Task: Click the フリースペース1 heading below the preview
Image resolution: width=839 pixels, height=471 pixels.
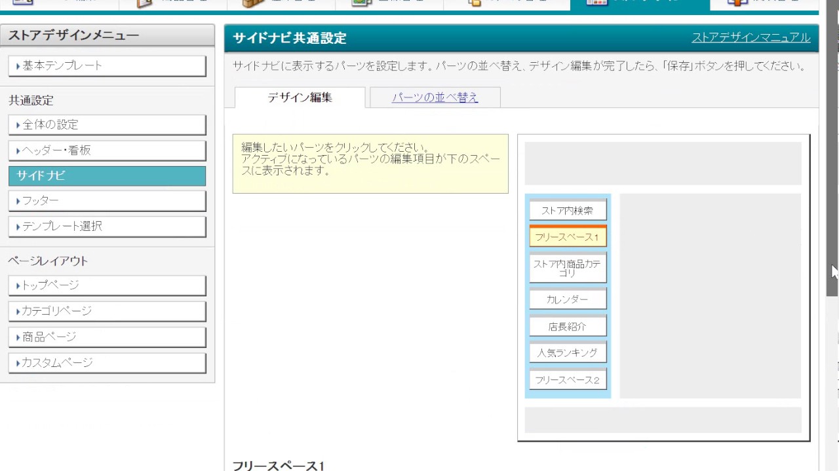Action: click(x=279, y=465)
